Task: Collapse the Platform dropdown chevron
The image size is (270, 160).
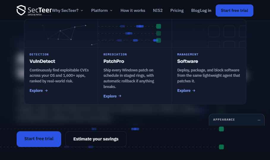Action: click(x=111, y=10)
